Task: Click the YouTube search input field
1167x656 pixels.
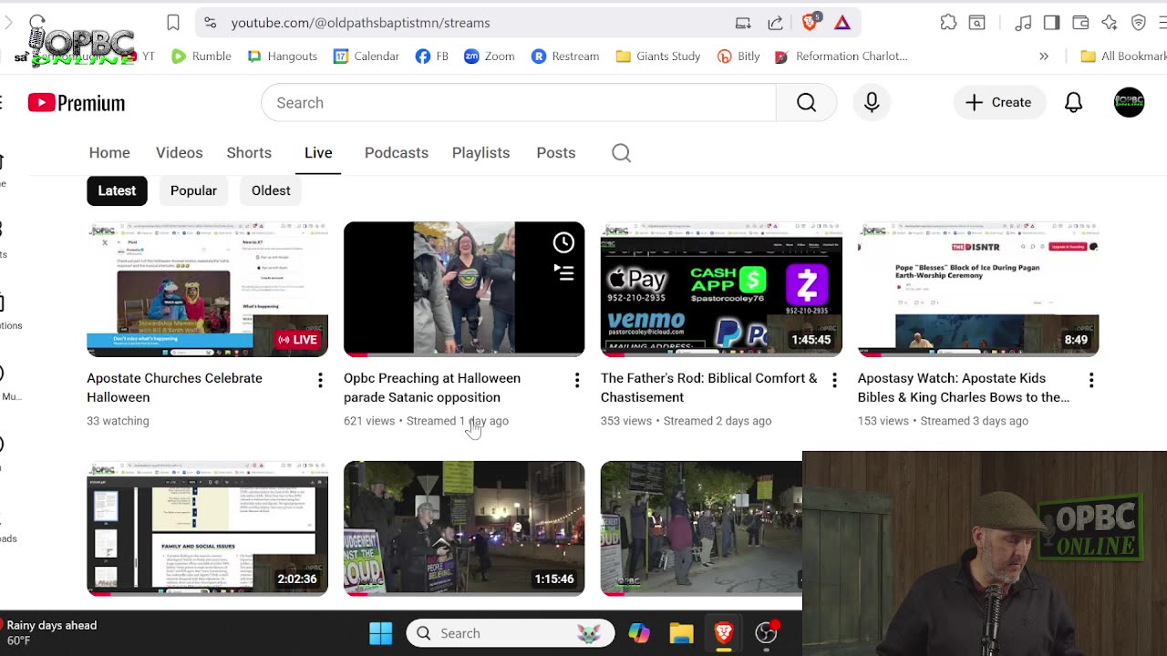Action: pos(518,103)
